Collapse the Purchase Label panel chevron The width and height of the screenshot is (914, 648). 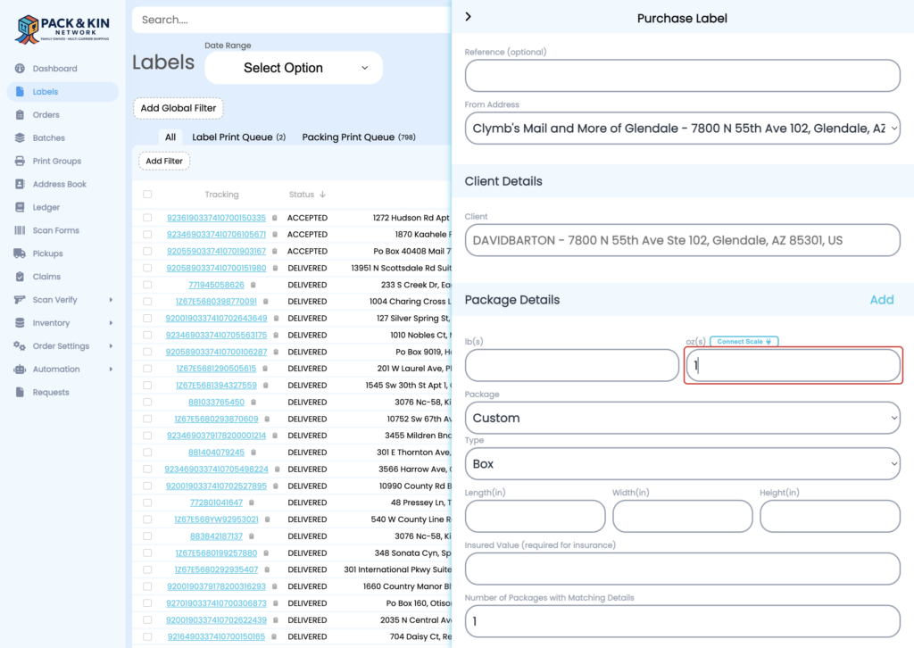[x=469, y=17]
